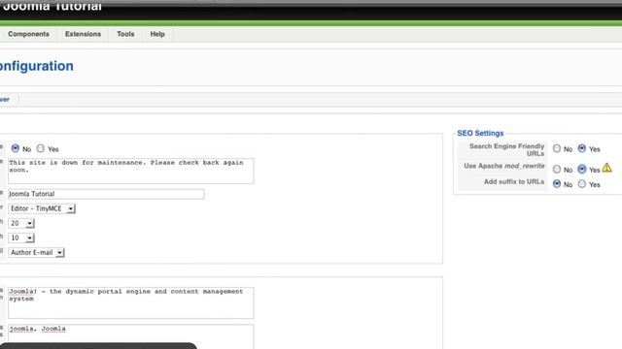
Task: Set Search Engine Friendly URLs to Yes
Action: 582,148
